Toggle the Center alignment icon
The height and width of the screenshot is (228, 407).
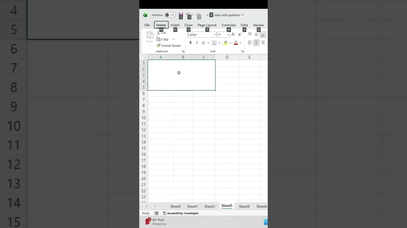[256, 43]
